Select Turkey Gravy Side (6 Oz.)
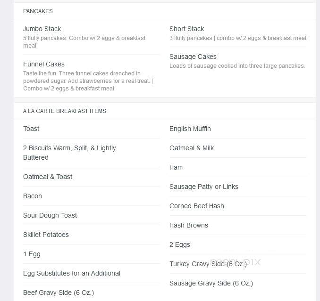Image resolution: width=320 pixels, height=301 pixels. pos(208,264)
